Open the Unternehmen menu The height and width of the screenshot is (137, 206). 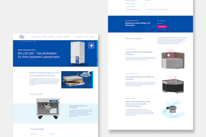pyautogui.click(x=67, y=37)
